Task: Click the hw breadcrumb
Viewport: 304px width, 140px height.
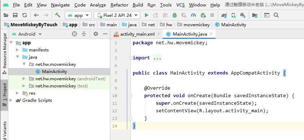Action: (x=166, y=25)
